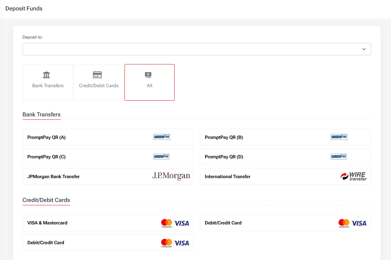Click the "Bank Transfers" section heading
391x260 pixels.
click(41, 115)
